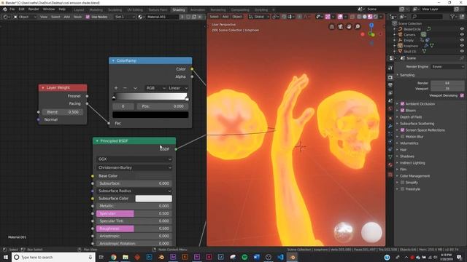This screenshot has height=262, width=467.
Task: Hide BezierCircle in the outliner
Action: (x=462, y=29)
